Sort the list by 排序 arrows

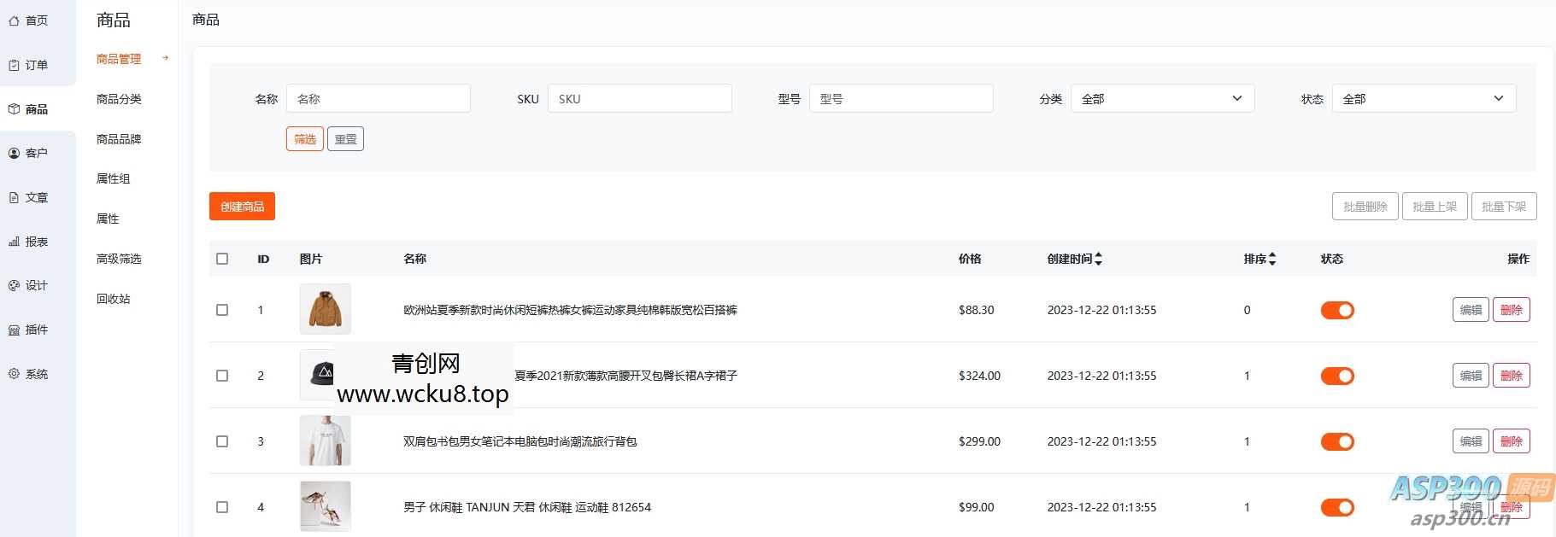1271,259
